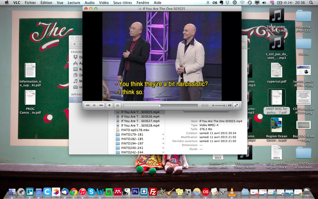
Task: Set the volume to maximum with the loud speaker icon
Action: click(x=229, y=106)
